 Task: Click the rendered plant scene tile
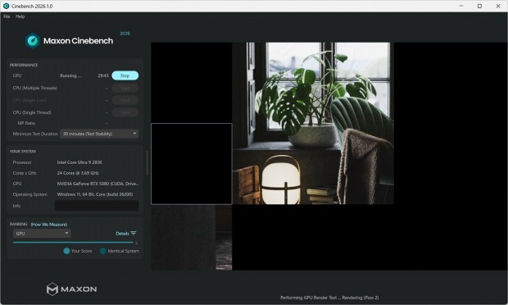313,123
